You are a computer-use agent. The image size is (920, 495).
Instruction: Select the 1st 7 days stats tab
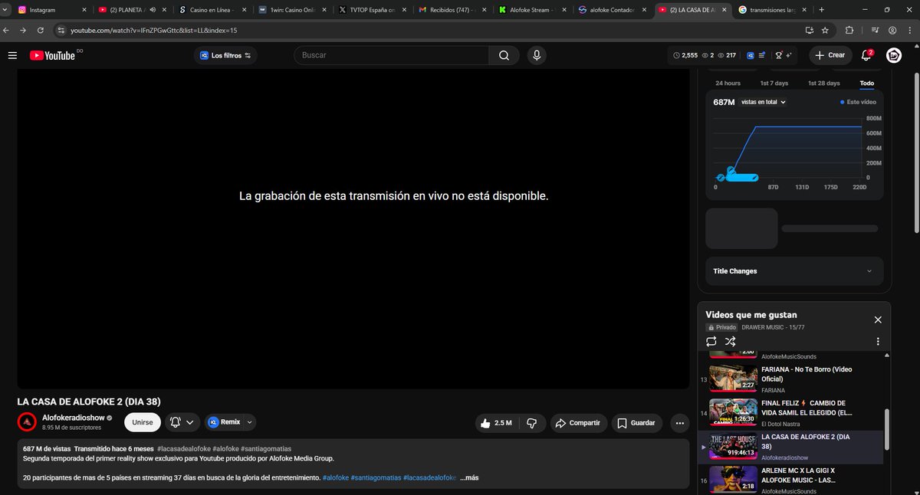[x=774, y=83]
